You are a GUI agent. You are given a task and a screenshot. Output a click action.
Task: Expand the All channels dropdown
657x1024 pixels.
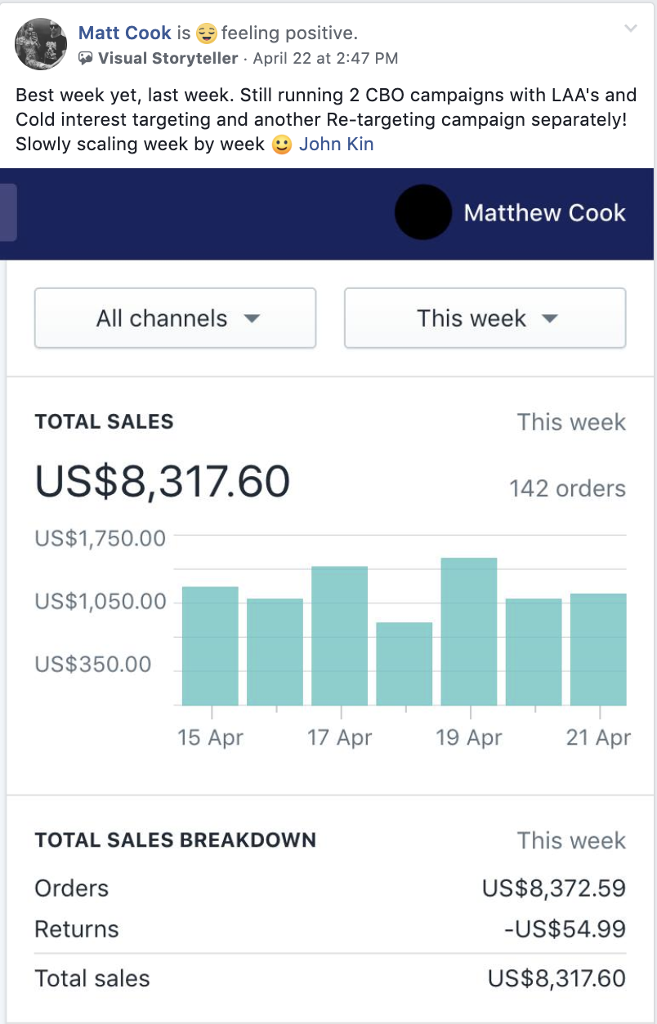pos(175,318)
